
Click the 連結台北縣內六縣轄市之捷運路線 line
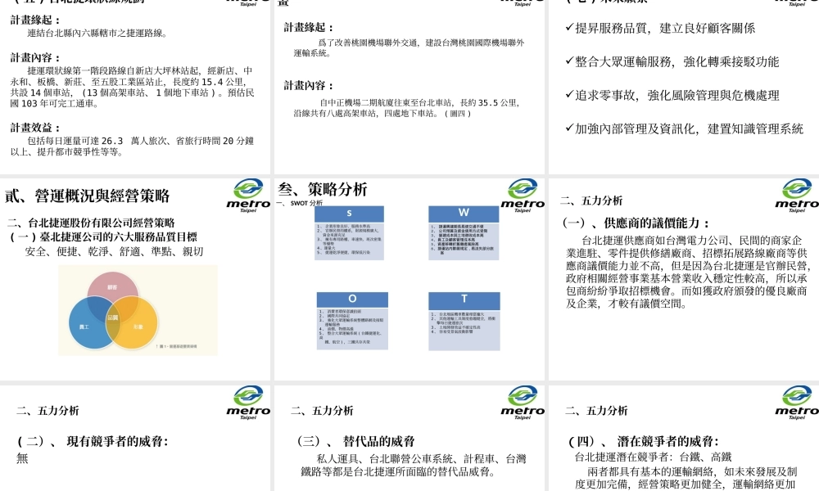click(x=97, y=33)
